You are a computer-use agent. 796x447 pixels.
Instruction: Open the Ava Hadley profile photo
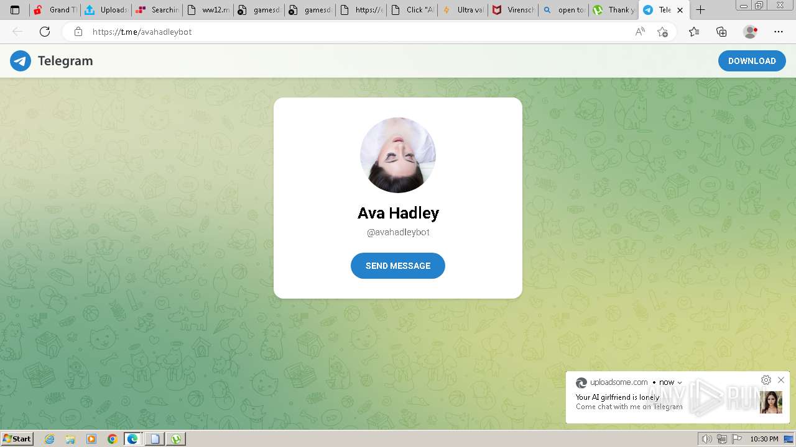tap(398, 155)
